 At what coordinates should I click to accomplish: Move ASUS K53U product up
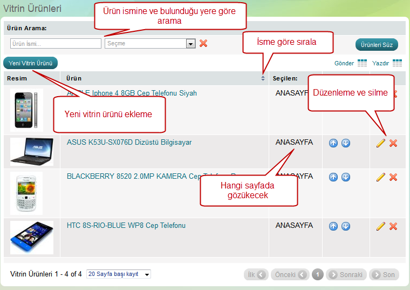(x=333, y=143)
